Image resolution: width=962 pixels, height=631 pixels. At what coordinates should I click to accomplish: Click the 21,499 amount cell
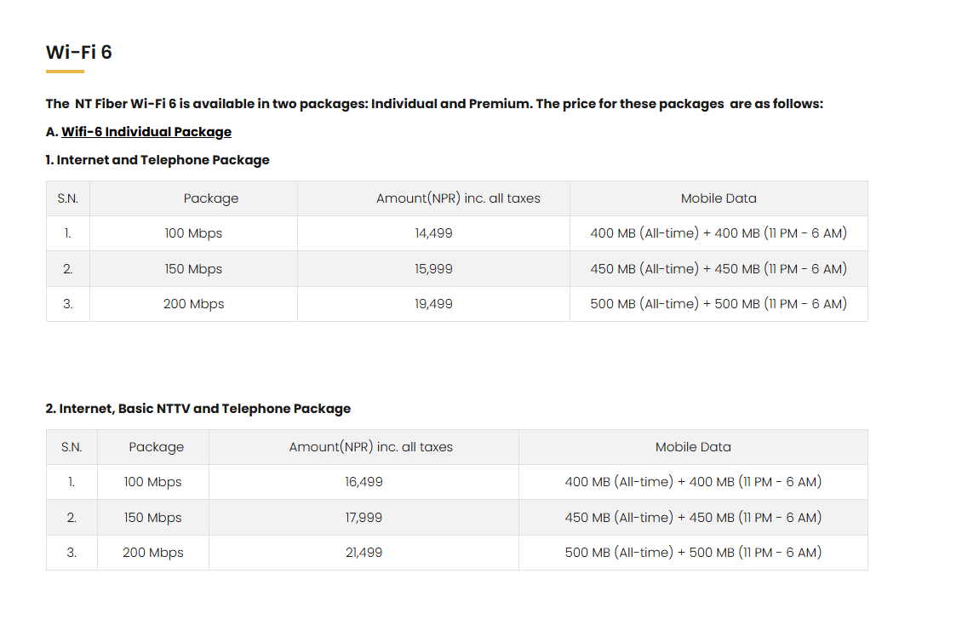click(364, 553)
